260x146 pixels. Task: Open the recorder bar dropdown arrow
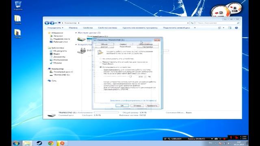tap(212, 139)
